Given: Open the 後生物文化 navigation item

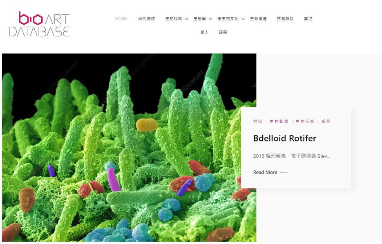Looking at the screenshot, I should pos(228,19).
